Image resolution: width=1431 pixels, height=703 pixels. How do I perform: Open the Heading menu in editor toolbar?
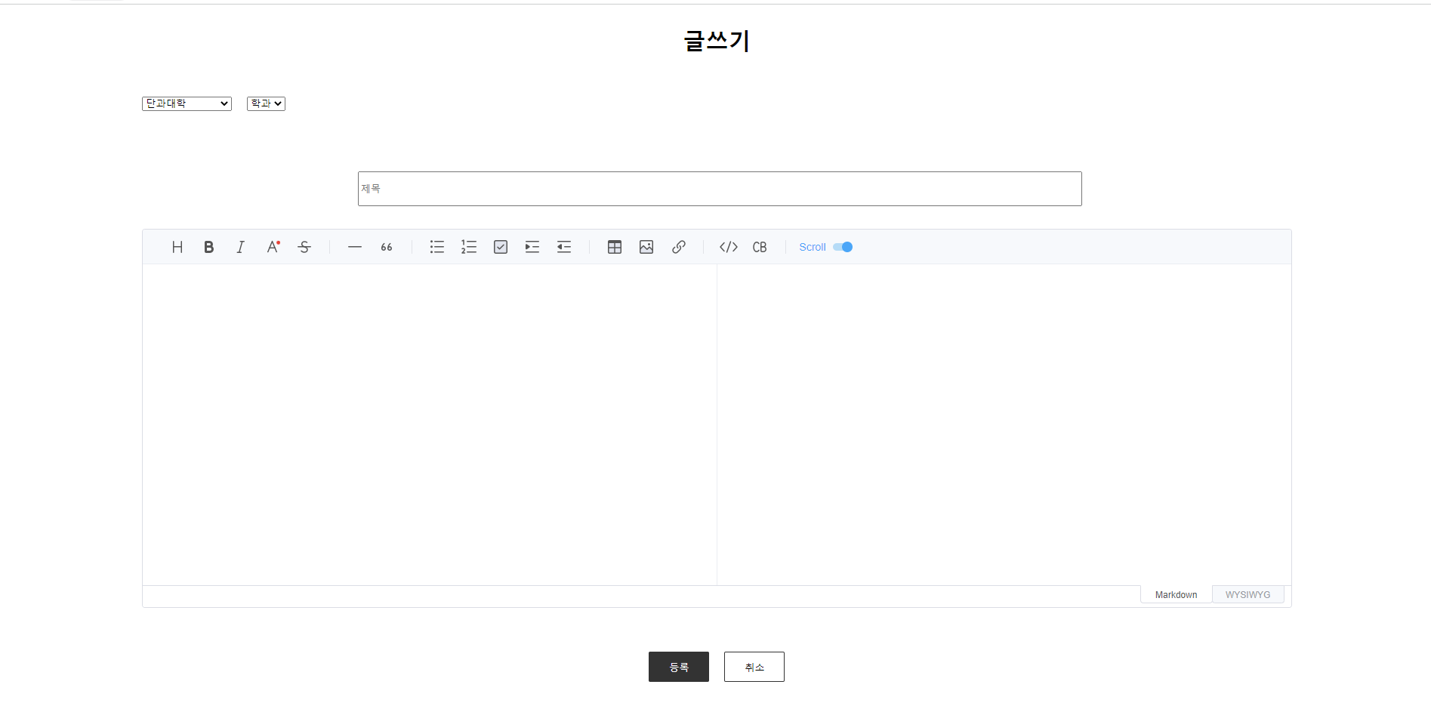coord(177,247)
